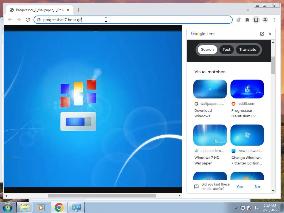
Task: Open the profile avatar menu
Action: coord(265,20)
